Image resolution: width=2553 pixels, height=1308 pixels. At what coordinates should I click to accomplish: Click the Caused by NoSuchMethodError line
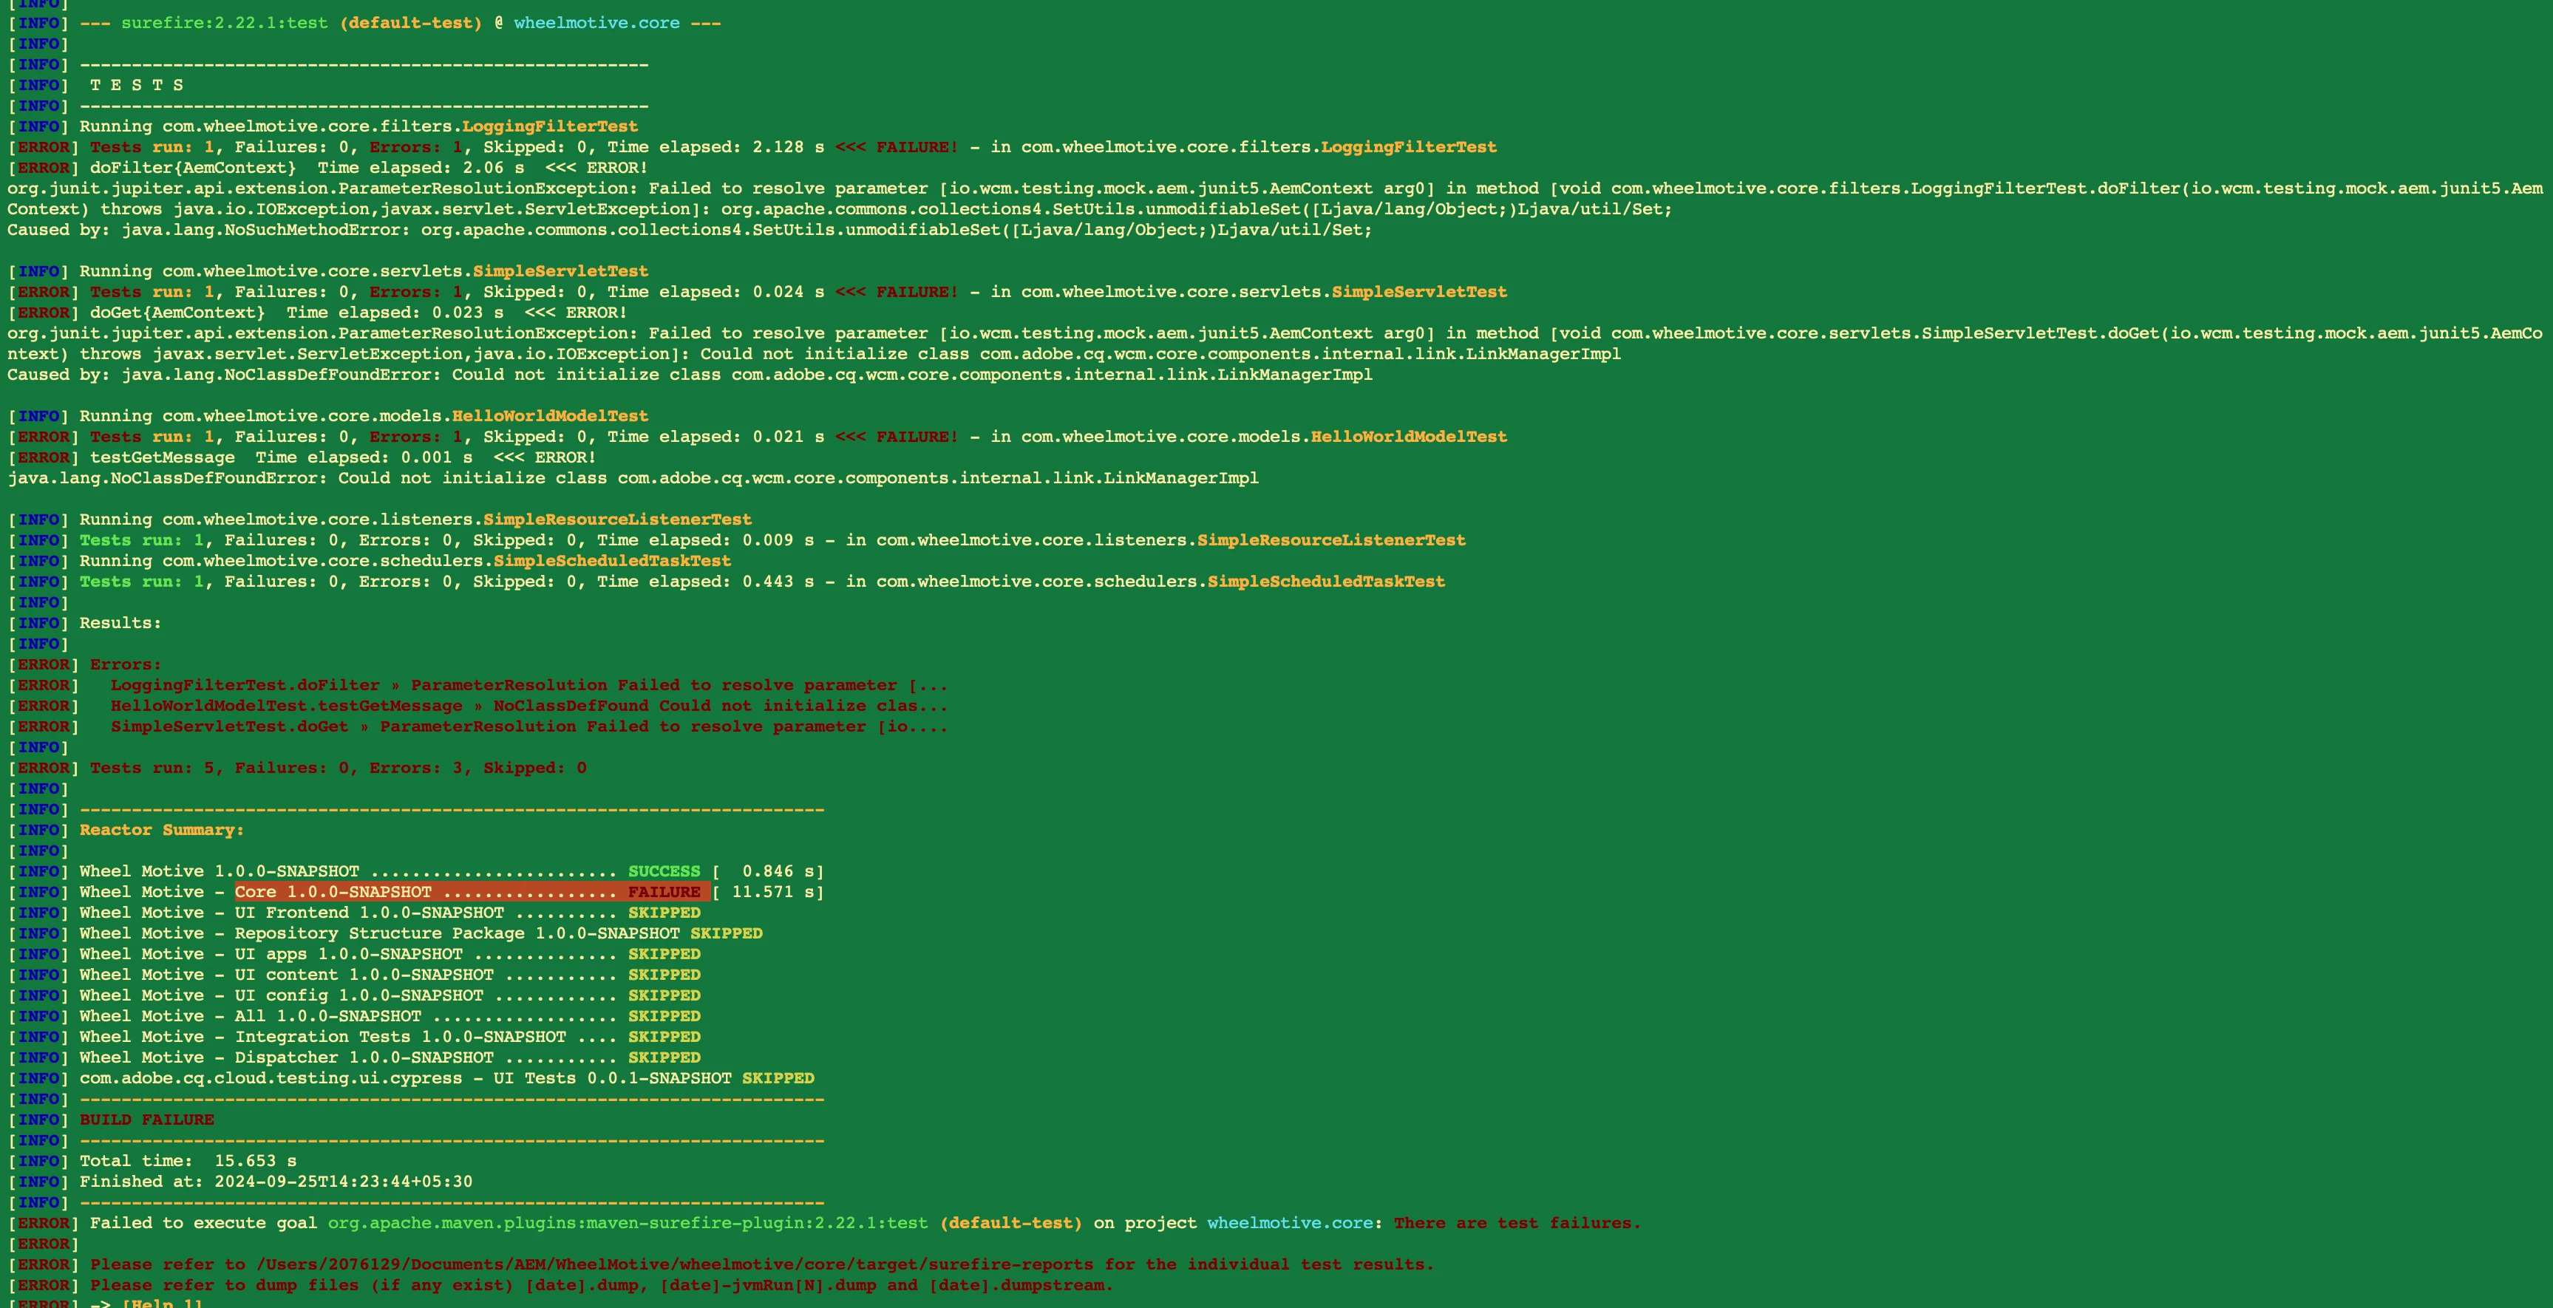pyautogui.click(x=689, y=230)
